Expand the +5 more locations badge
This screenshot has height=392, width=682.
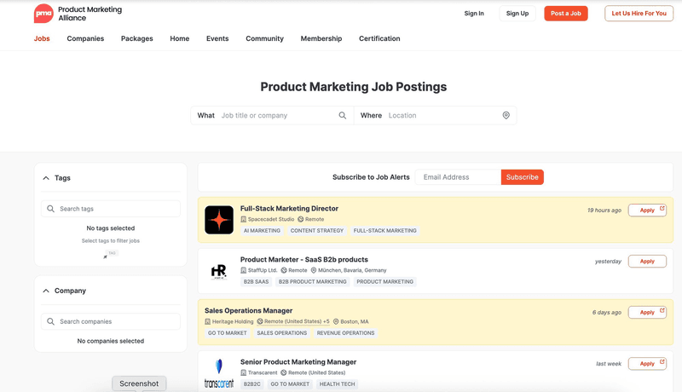326,321
